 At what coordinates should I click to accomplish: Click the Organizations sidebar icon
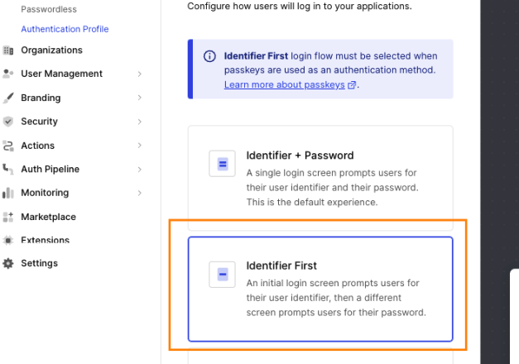[8, 50]
